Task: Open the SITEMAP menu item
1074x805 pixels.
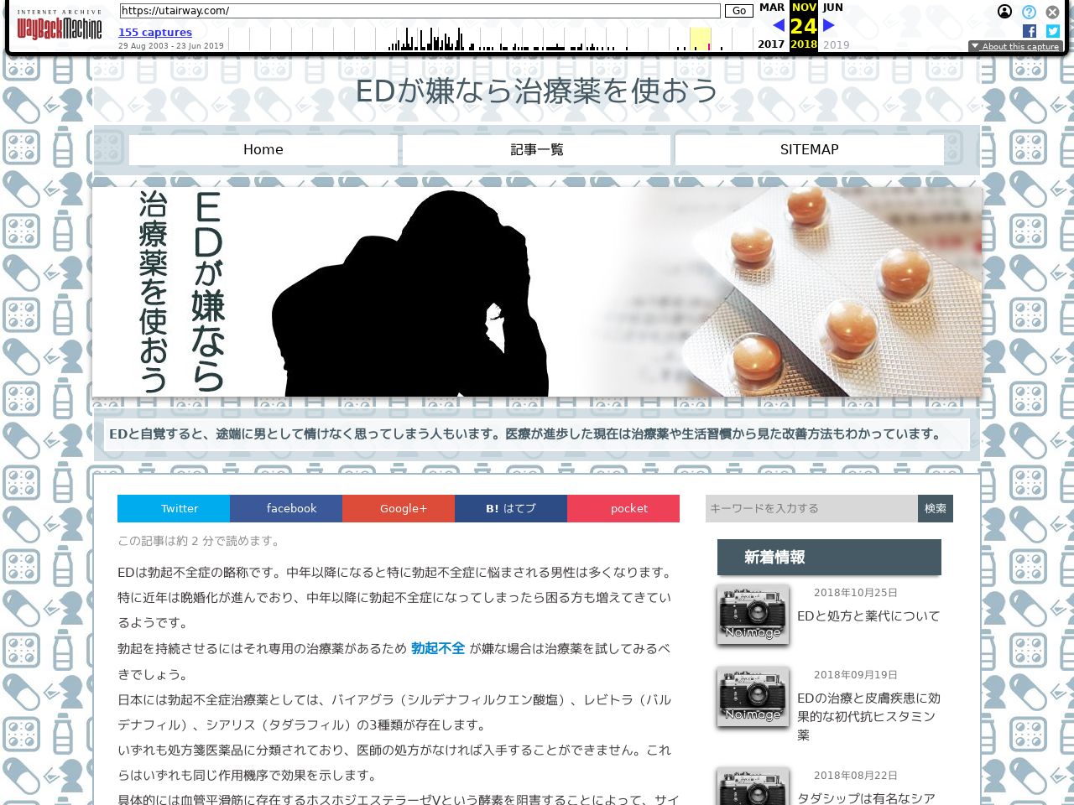Action: coord(809,149)
